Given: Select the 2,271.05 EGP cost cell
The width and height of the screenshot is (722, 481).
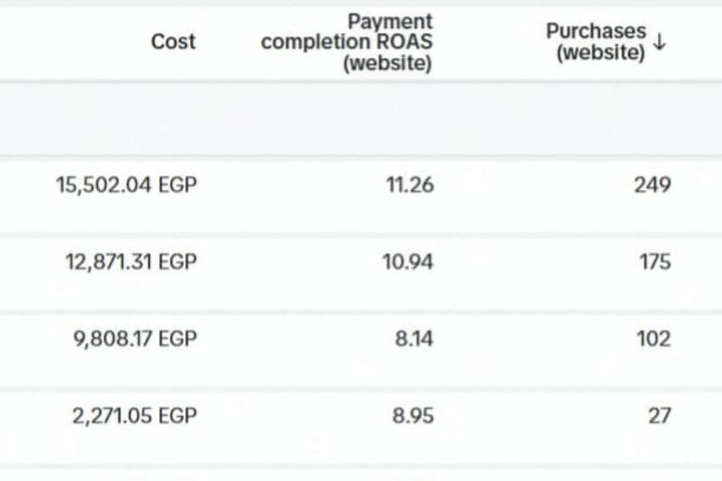Looking at the screenshot, I should (134, 416).
